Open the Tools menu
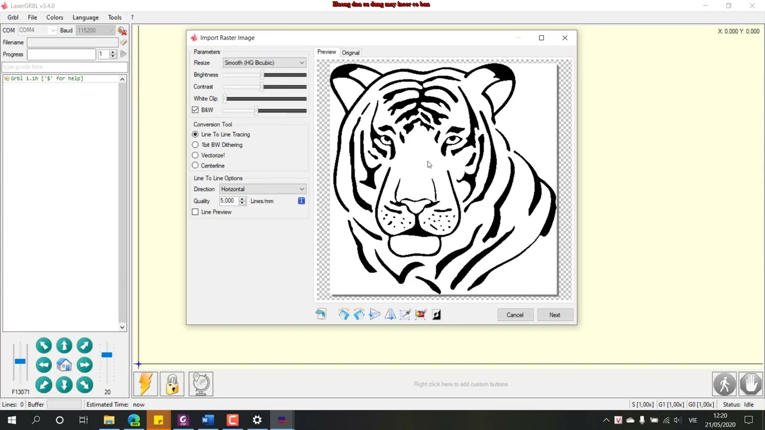 [x=115, y=17]
